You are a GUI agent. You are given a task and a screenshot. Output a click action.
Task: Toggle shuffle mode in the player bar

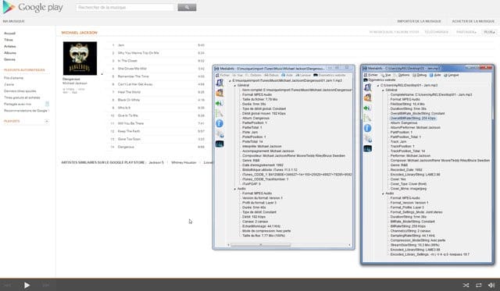click(466, 286)
